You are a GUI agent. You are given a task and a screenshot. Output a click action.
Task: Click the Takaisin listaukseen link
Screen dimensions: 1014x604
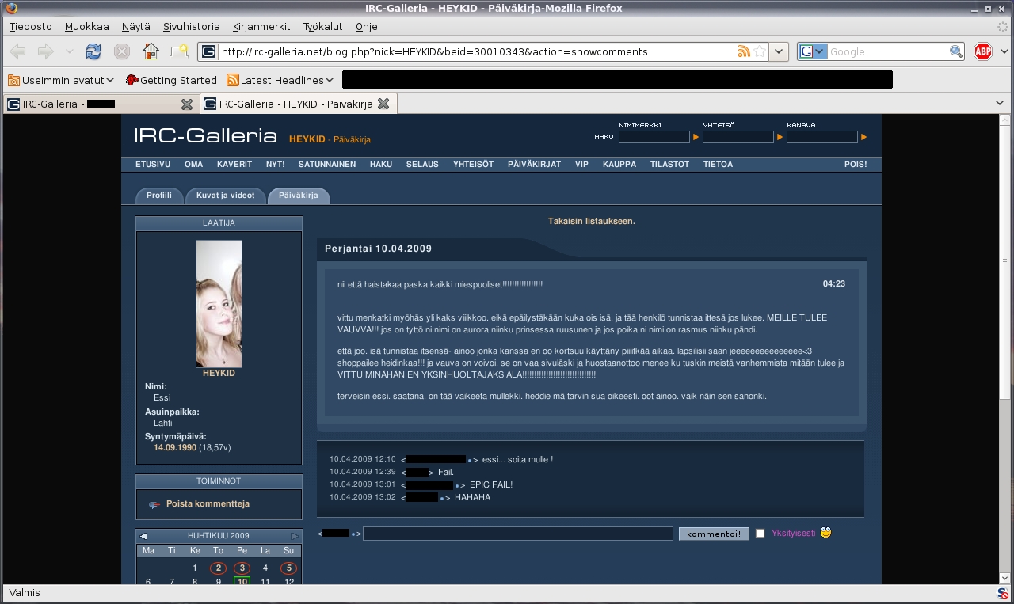pos(591,221)
